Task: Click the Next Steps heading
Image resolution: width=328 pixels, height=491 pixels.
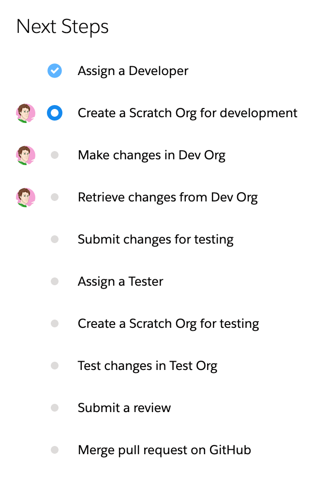Action: pyautogui.click(x=62, y=26)
